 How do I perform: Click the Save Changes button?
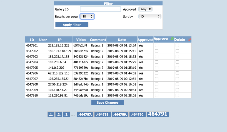coord(108,103)
